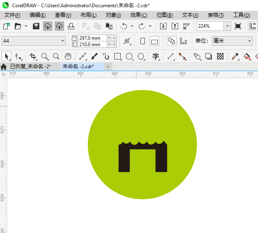Select the Dimension line tool
The image size is (258, 233).
tap(171, 56)
